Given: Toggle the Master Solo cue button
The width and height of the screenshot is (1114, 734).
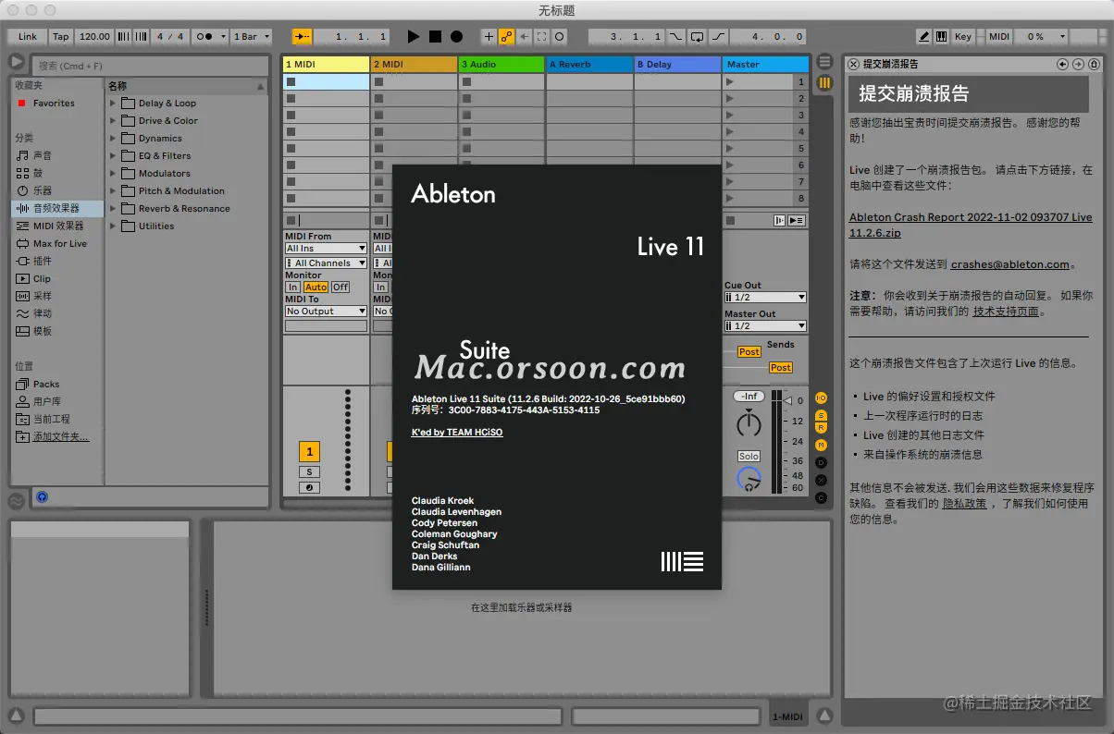Looking at the screenshot, I should (749, 456).
